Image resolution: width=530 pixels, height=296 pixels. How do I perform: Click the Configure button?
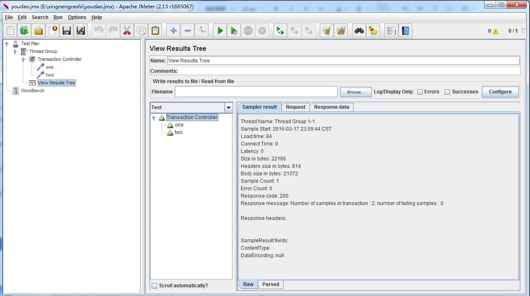click(x=500, y=92)
